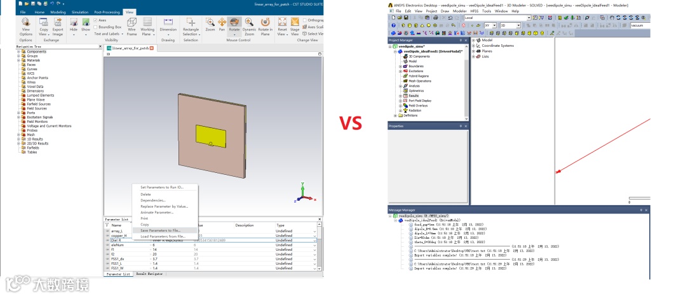Click the Reset View icon
The height and width of the screenshot is (297, 686).
click(282, 22)
